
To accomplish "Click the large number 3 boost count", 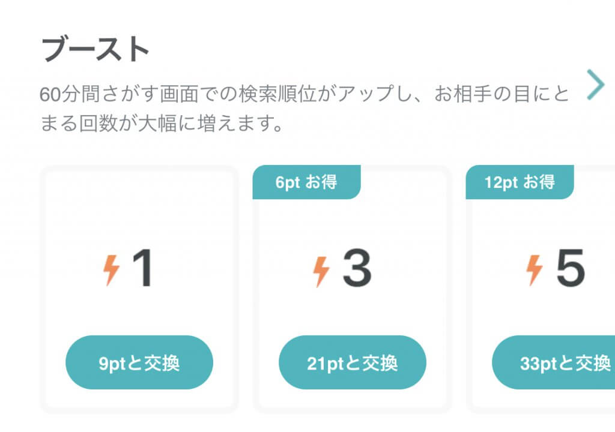I will 357,269.
